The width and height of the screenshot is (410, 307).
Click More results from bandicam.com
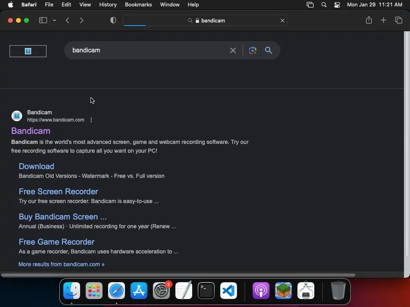click(61, 264)
